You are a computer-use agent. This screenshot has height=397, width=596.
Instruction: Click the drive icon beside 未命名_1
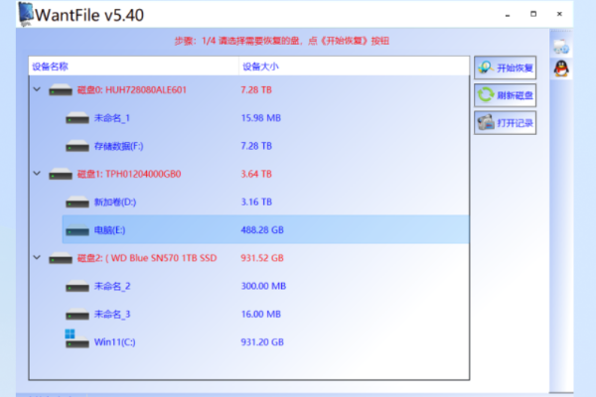[x=76, y=118]
